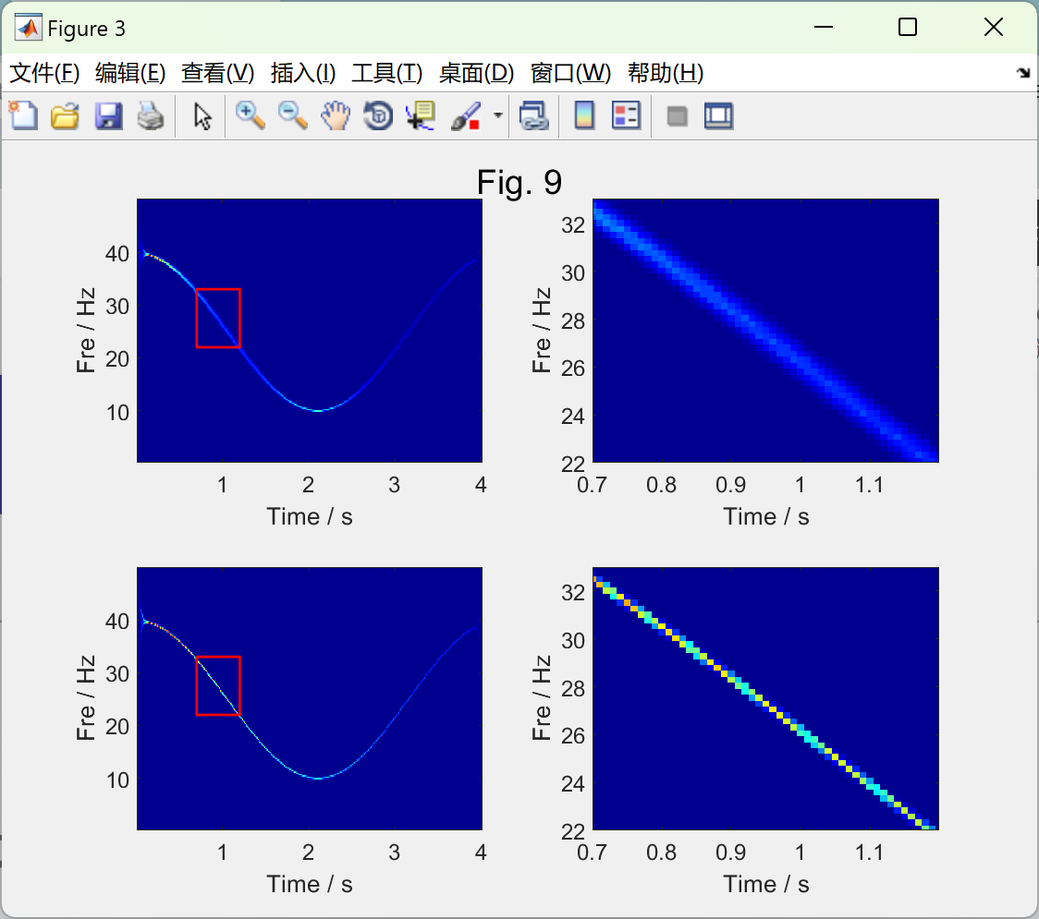The image size is (1039, 919).
Task: Minimize the Figure 3 window
Action: pos(823,27)
